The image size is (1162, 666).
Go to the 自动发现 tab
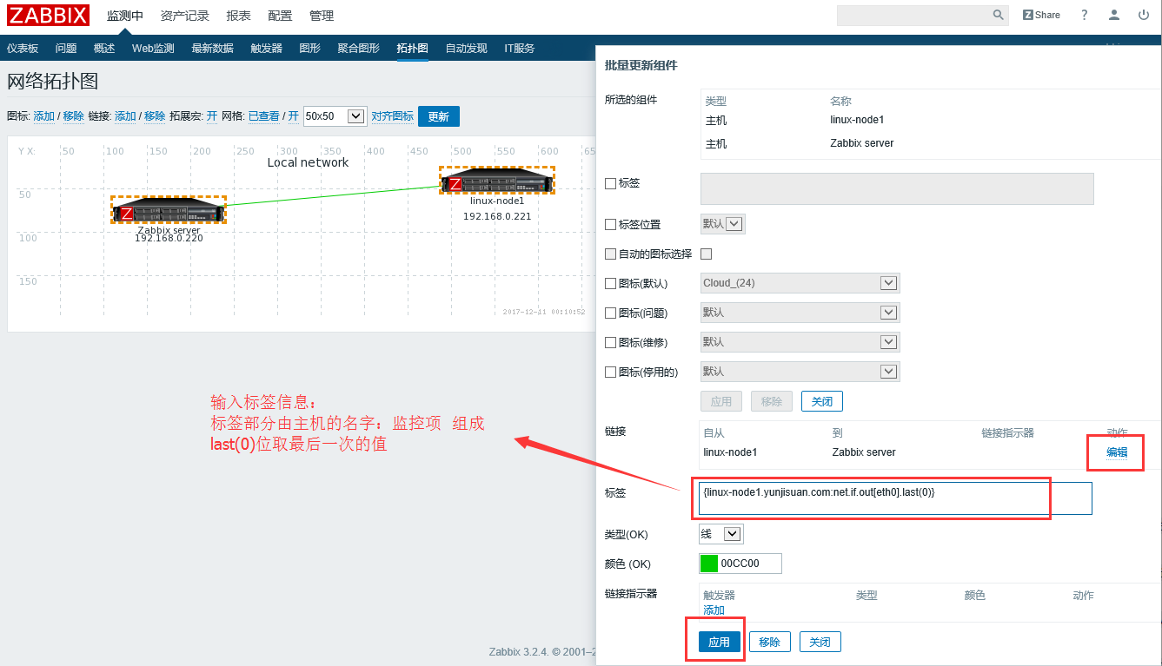467,49
